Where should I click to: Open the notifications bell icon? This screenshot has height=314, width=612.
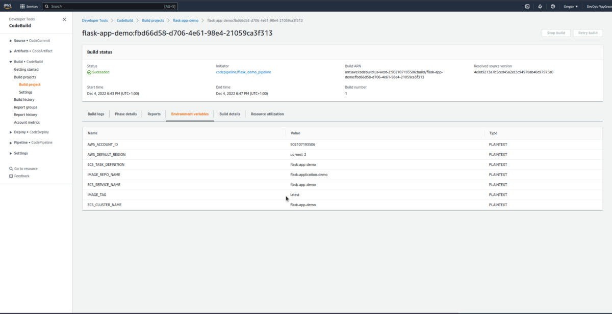coord(540,7)
